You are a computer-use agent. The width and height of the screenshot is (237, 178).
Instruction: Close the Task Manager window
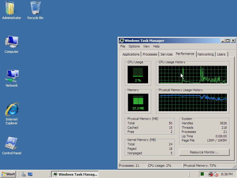(233, 41)
